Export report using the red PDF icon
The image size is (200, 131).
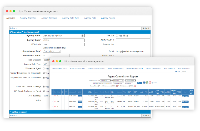[x=150, y=83]
